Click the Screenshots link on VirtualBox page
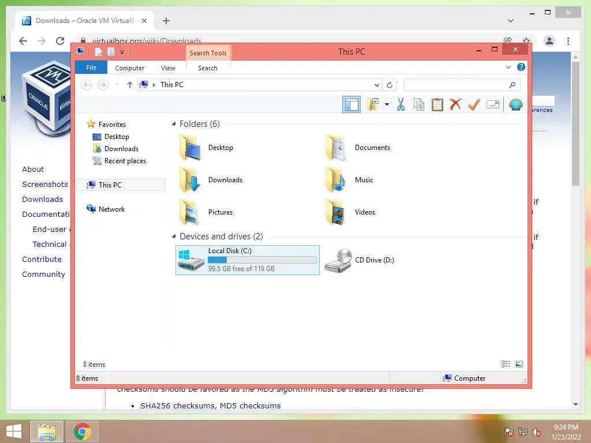 coord(45,184)
